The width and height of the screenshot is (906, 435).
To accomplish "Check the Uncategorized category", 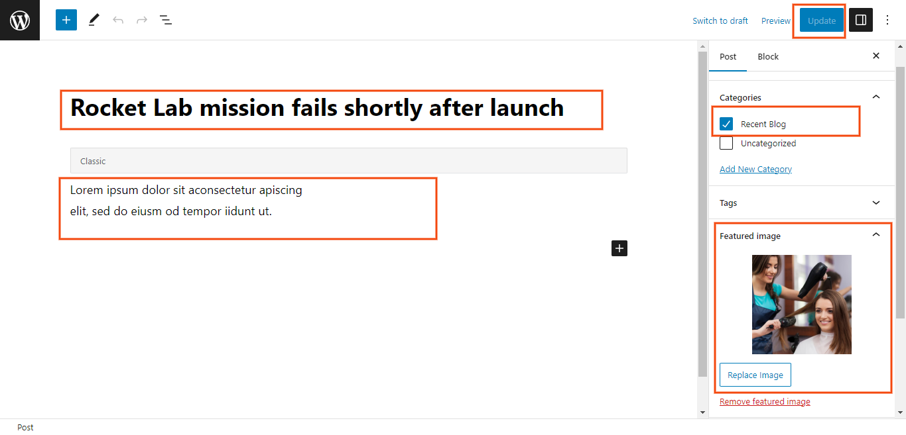I will 726,143.
